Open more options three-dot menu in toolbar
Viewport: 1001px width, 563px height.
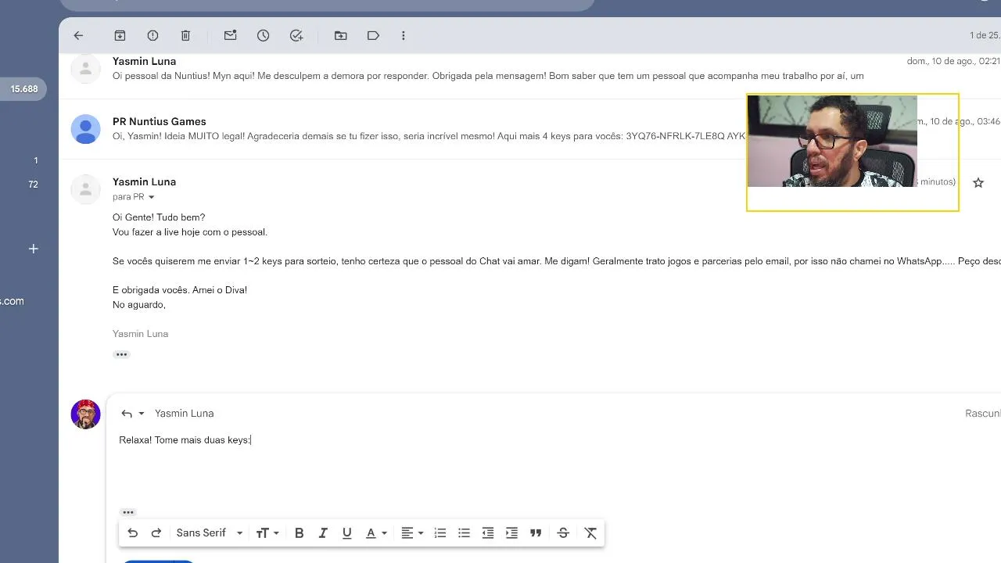[x=404, y=36]
